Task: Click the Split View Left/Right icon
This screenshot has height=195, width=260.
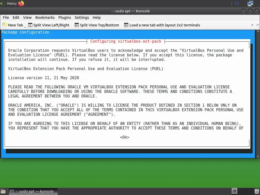Action: (x=30, y=25)
